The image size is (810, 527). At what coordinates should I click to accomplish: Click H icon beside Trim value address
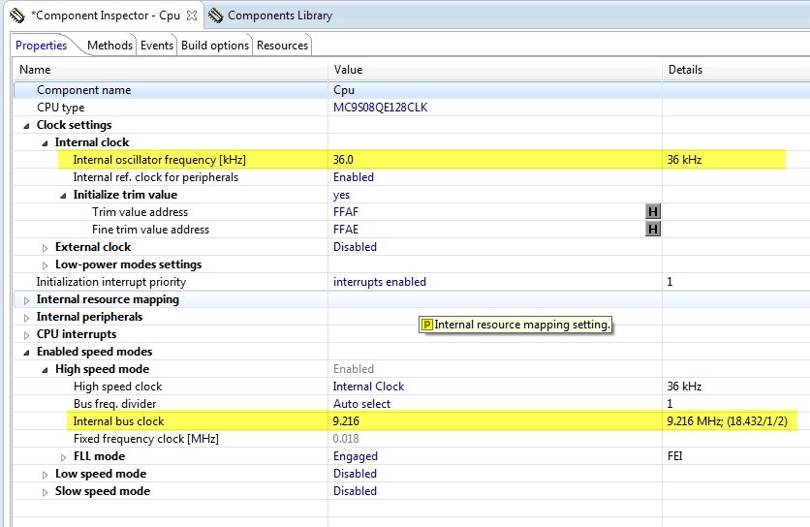click(653, 212)
